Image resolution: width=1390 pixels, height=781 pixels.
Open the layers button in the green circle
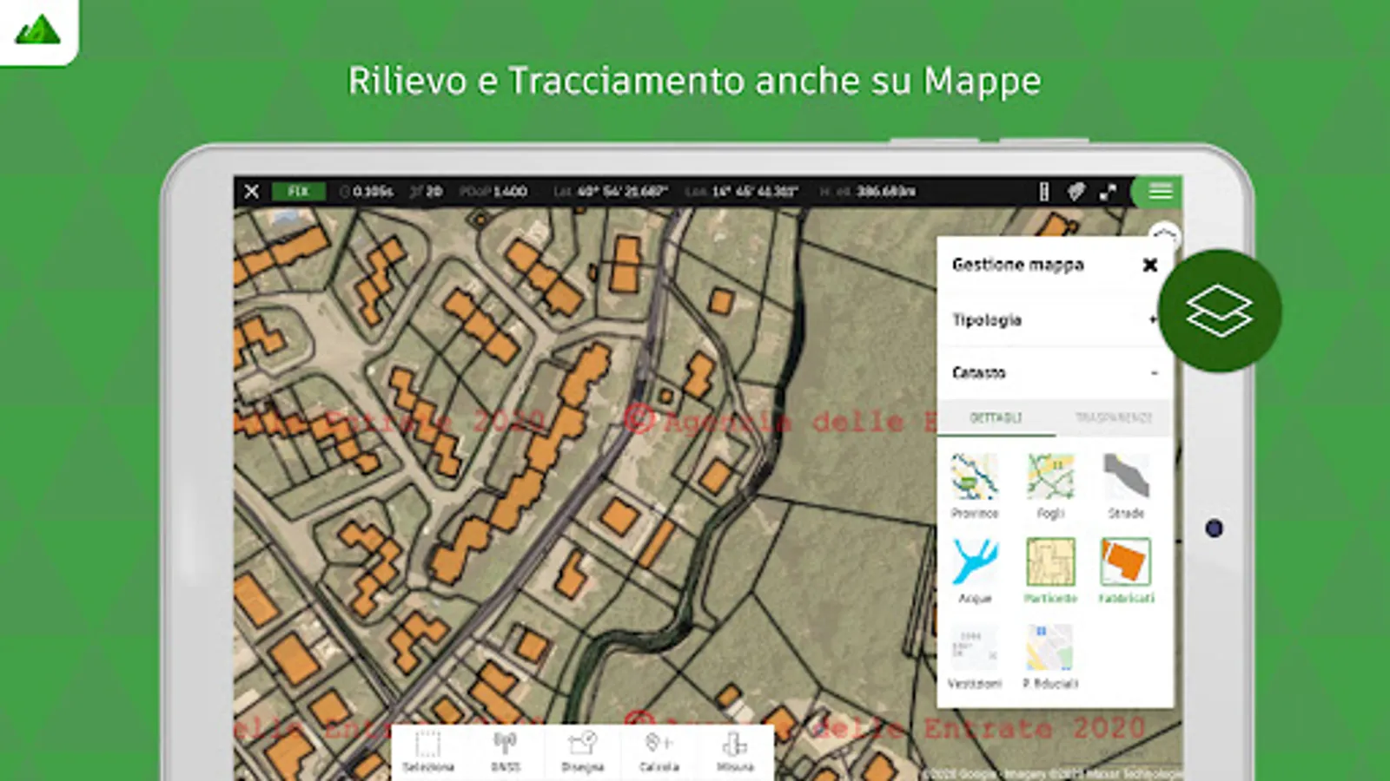1220,311
